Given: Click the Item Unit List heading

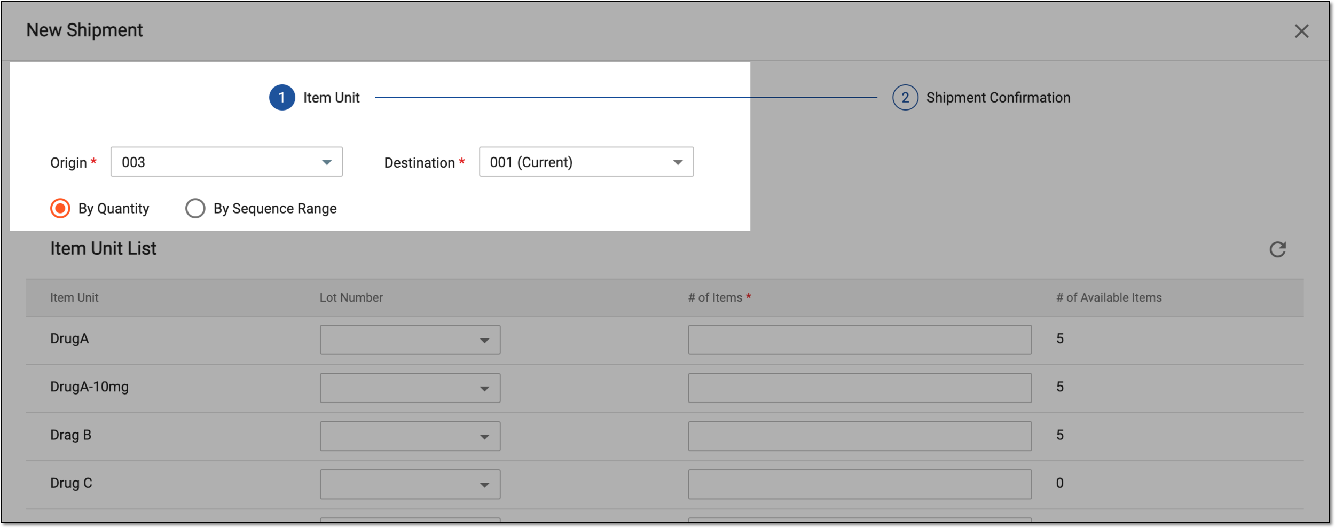Looking at the screenshot, I should point(103,248).
